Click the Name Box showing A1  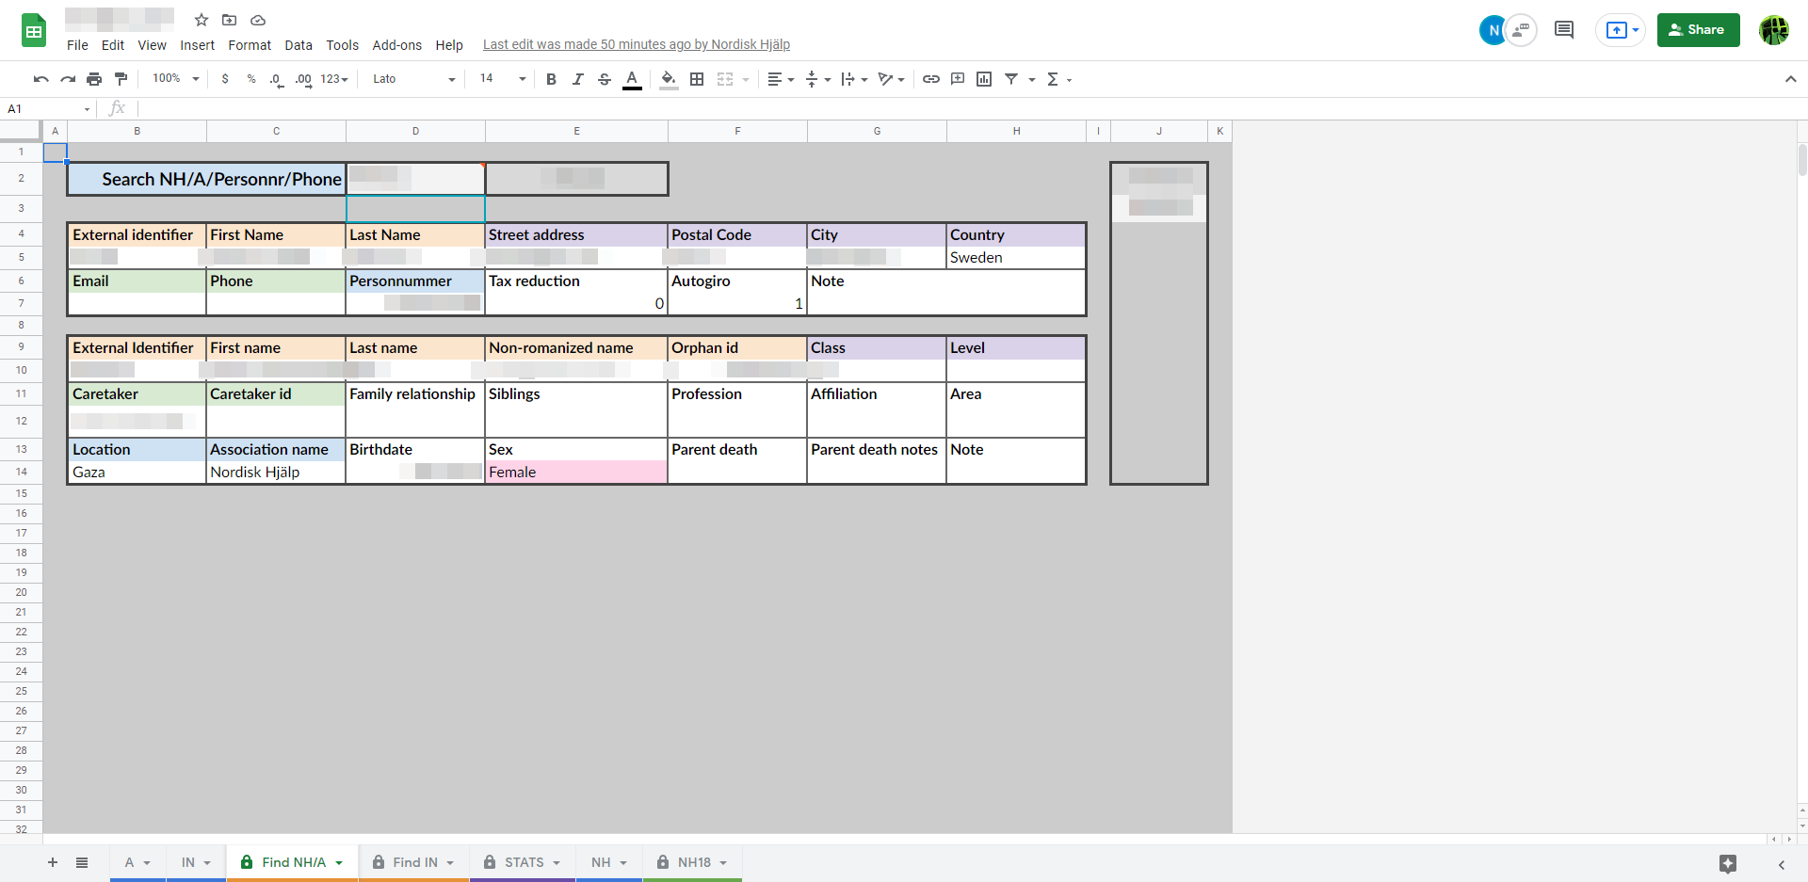[x=47, y=109]
